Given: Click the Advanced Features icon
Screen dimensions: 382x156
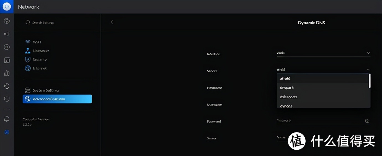Looking at the screenshot, I should pos(28,99).
